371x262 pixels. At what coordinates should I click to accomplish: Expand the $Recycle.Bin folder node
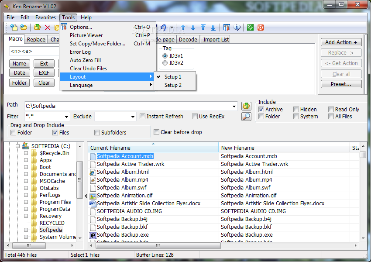26,153
